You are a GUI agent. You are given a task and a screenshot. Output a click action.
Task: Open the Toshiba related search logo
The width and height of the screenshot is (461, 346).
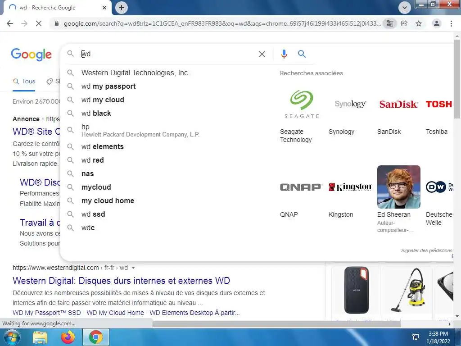pos(439,104)
